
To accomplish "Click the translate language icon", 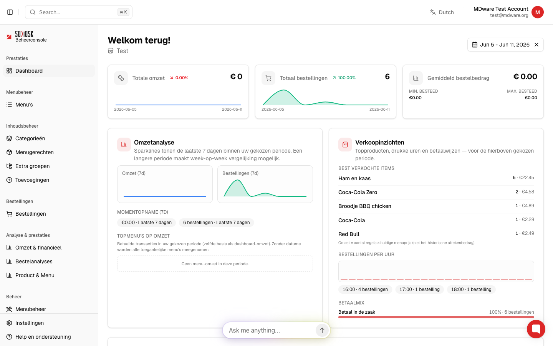I will (x=433, y=12).
